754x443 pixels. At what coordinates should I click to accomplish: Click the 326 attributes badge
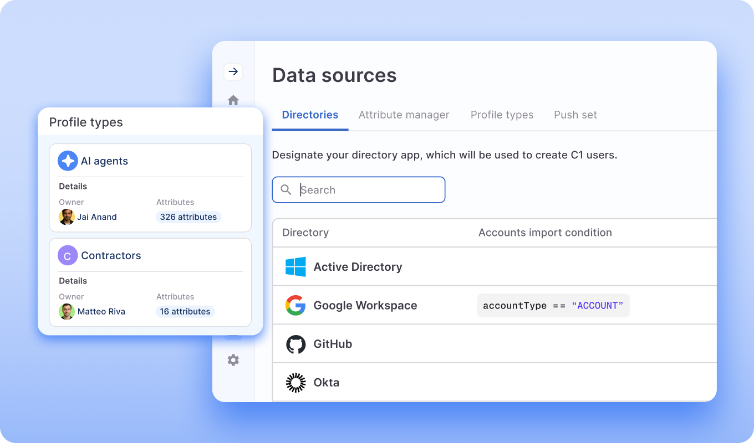188,217
